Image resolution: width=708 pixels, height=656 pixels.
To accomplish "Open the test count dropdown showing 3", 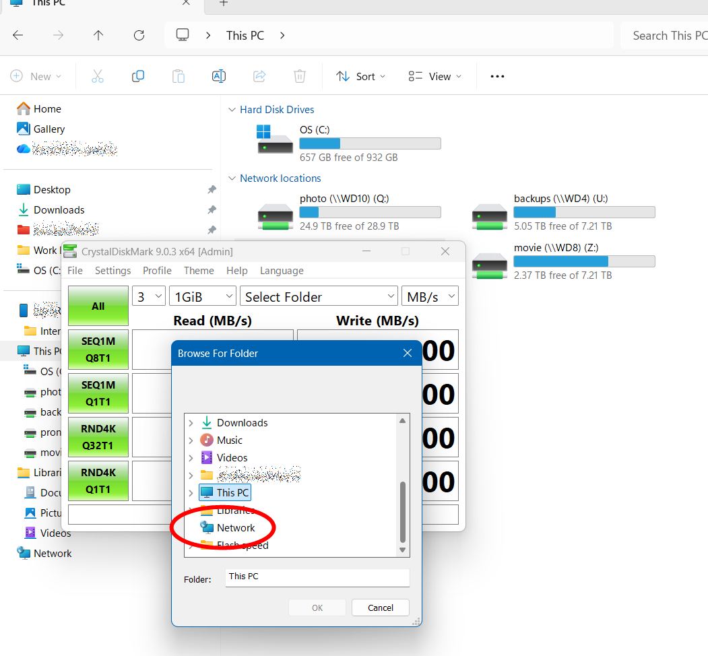I will (x=149, y=296).
